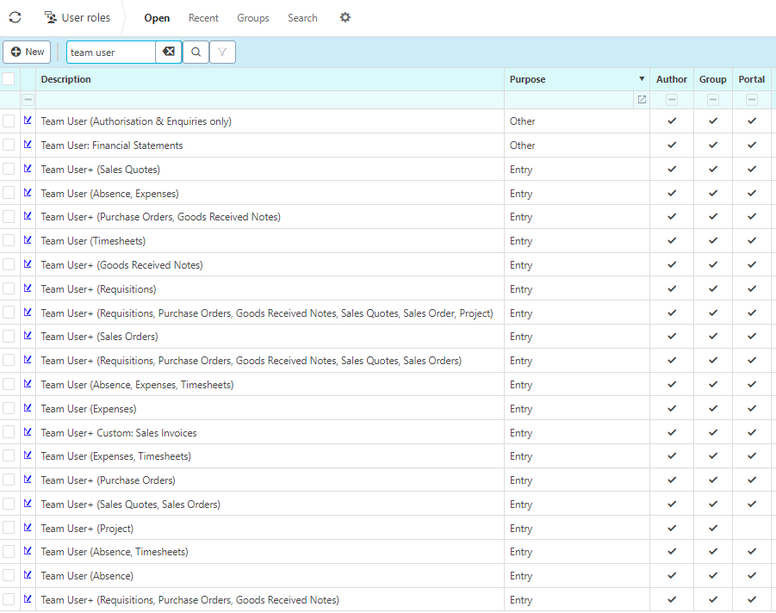Toggle filter-row checkbox beside Description filter
Viewport: 776px width, 613px height.
pyautogui.click(x=28, y=100)
